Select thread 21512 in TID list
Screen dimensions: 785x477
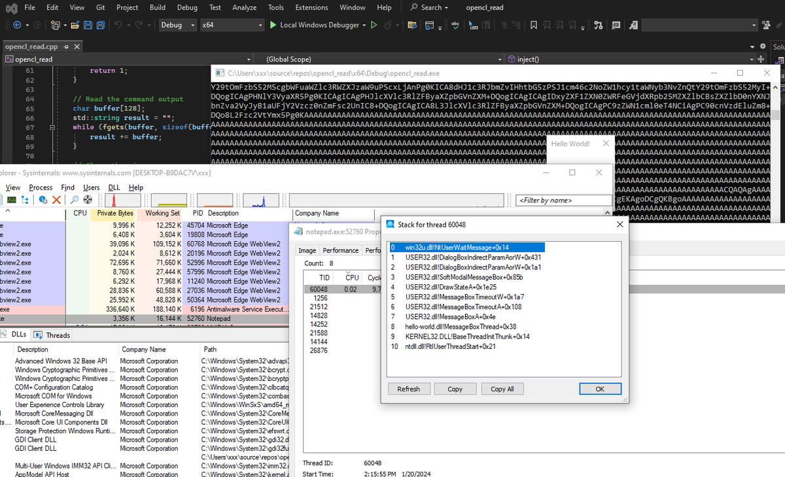pyautogui.click(x=319, y=306)
